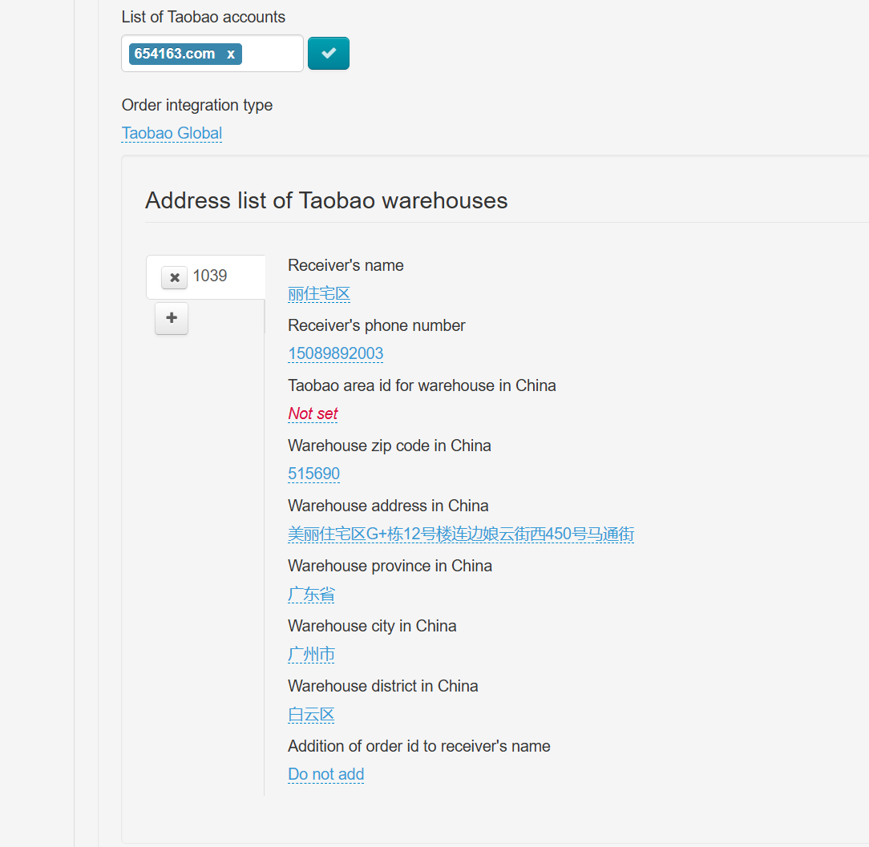Click inside the Taobao accounts input field
869x847 pixels.
pyautogui.click(x=272, y=54)
